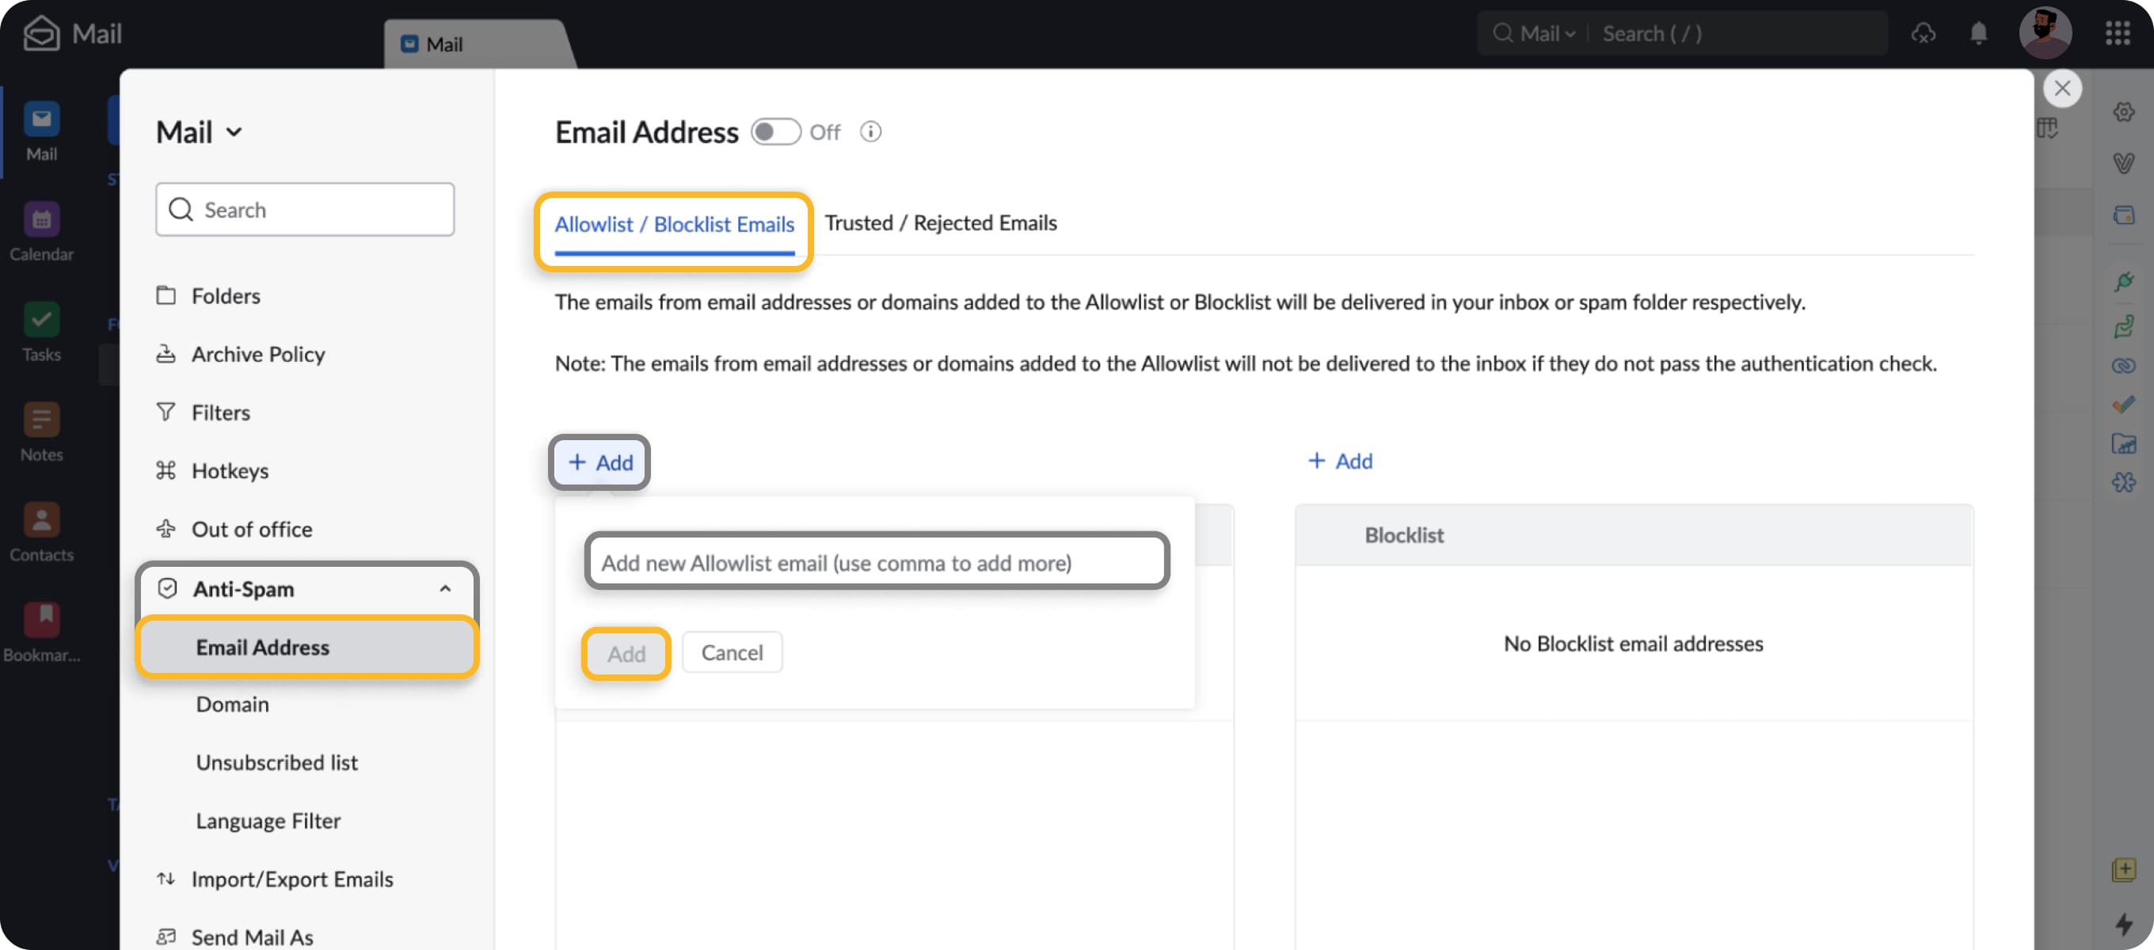Screen dimensions: 2154x950
Task: Select Allowlist / Blocklist Emails tab
Action: click(674, 225)
